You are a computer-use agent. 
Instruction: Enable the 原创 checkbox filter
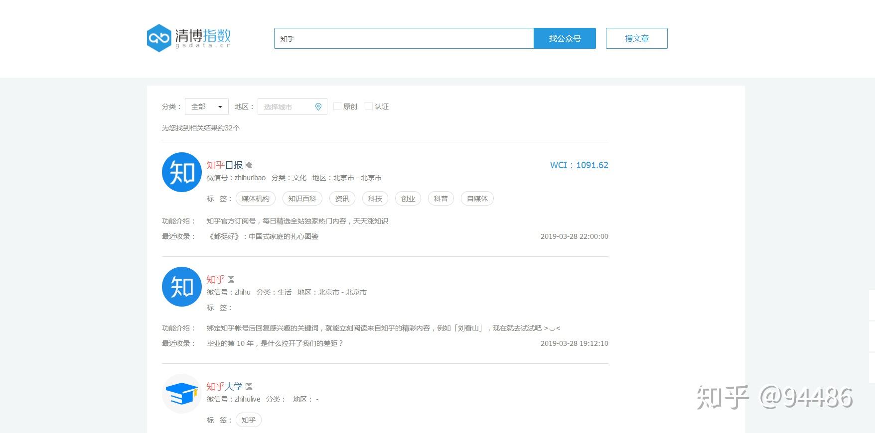(337, 106)
